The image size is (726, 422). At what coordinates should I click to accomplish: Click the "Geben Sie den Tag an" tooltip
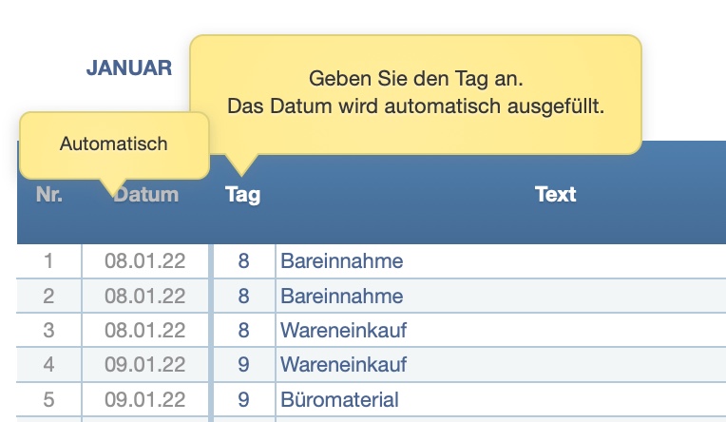point(416,92)
